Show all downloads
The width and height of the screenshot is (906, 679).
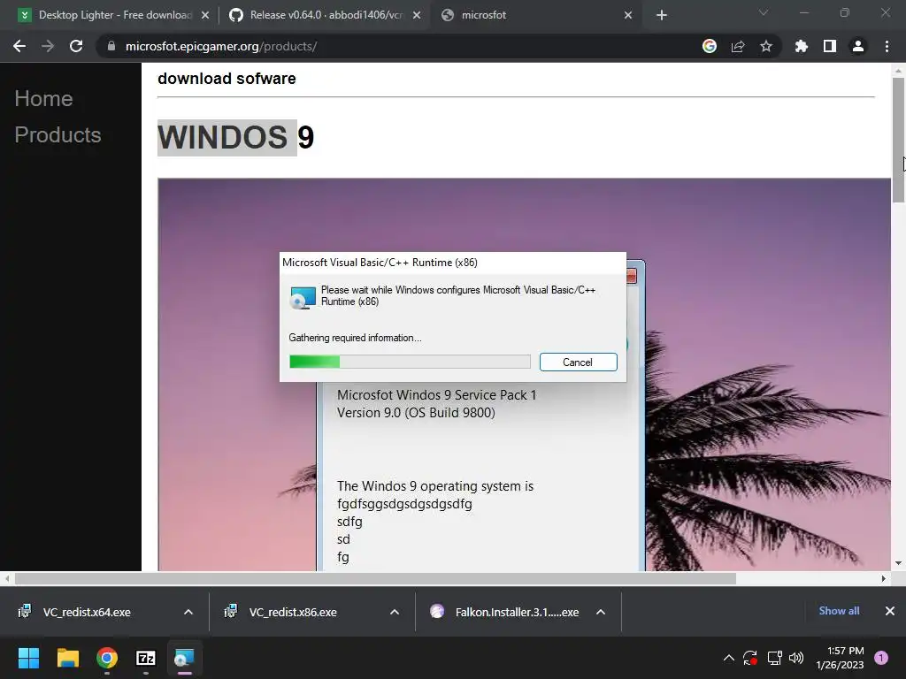[x=839, y=611]
